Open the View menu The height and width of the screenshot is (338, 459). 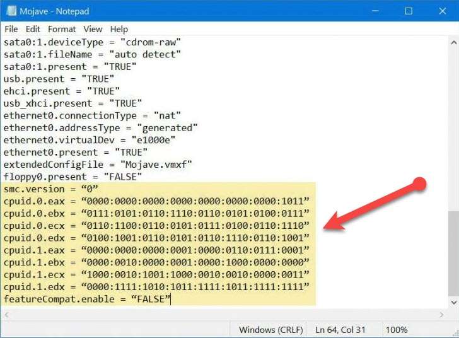(x=93, y=29)
